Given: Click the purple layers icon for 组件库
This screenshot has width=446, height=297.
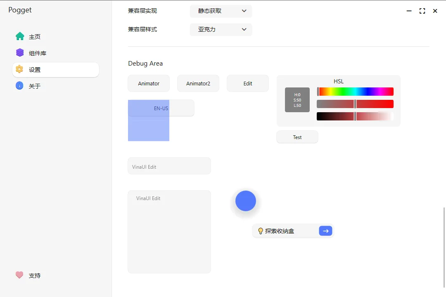Looking at the screenshot, I should tap(20, 52).
